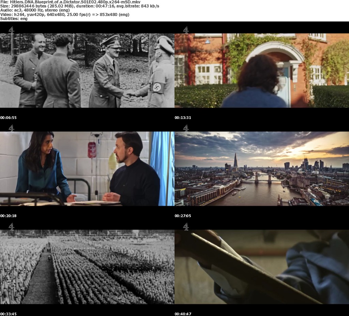The image size is (349, 316).
Task: Click Channel 4 logo on London skyline frame
Action: 186,128
